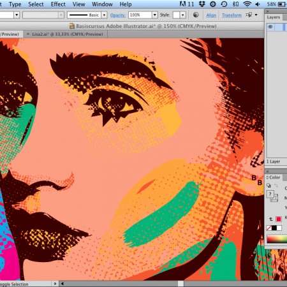Screen dimensions: 287x287
Task: Select the Fill box with question mark
Action: coord(270,194)
